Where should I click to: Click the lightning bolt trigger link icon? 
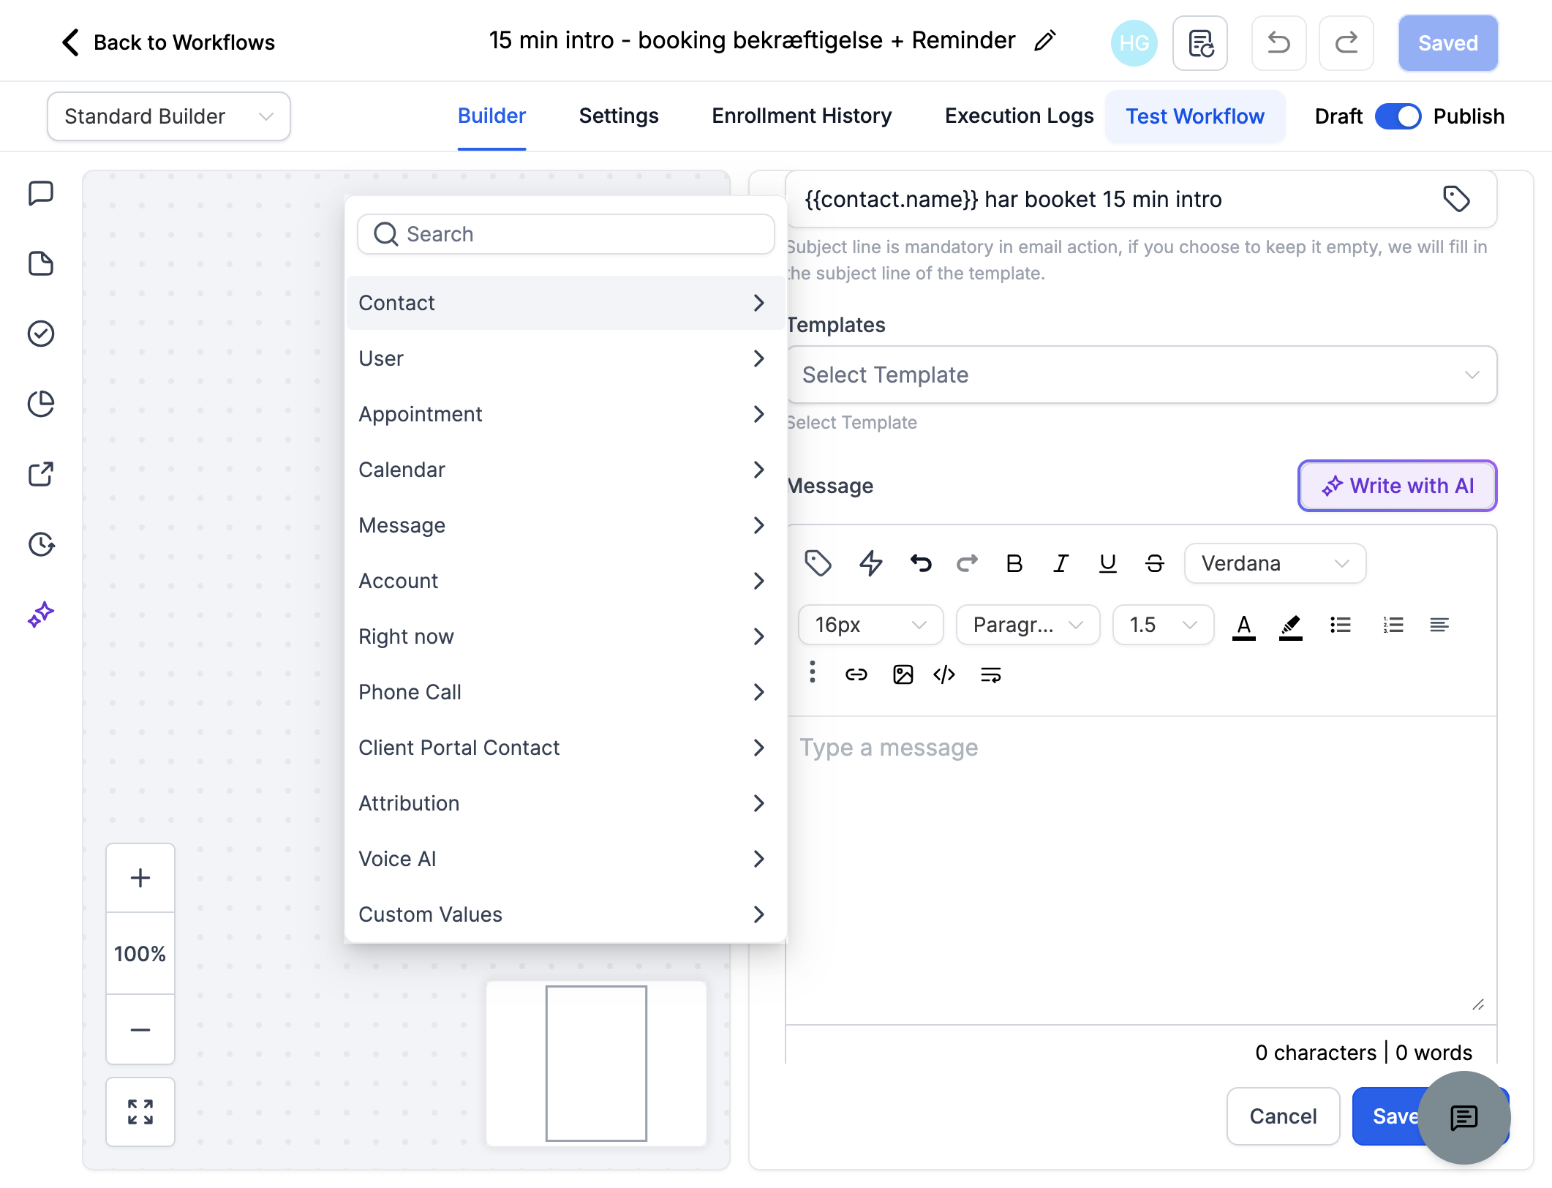pos(870,563)
